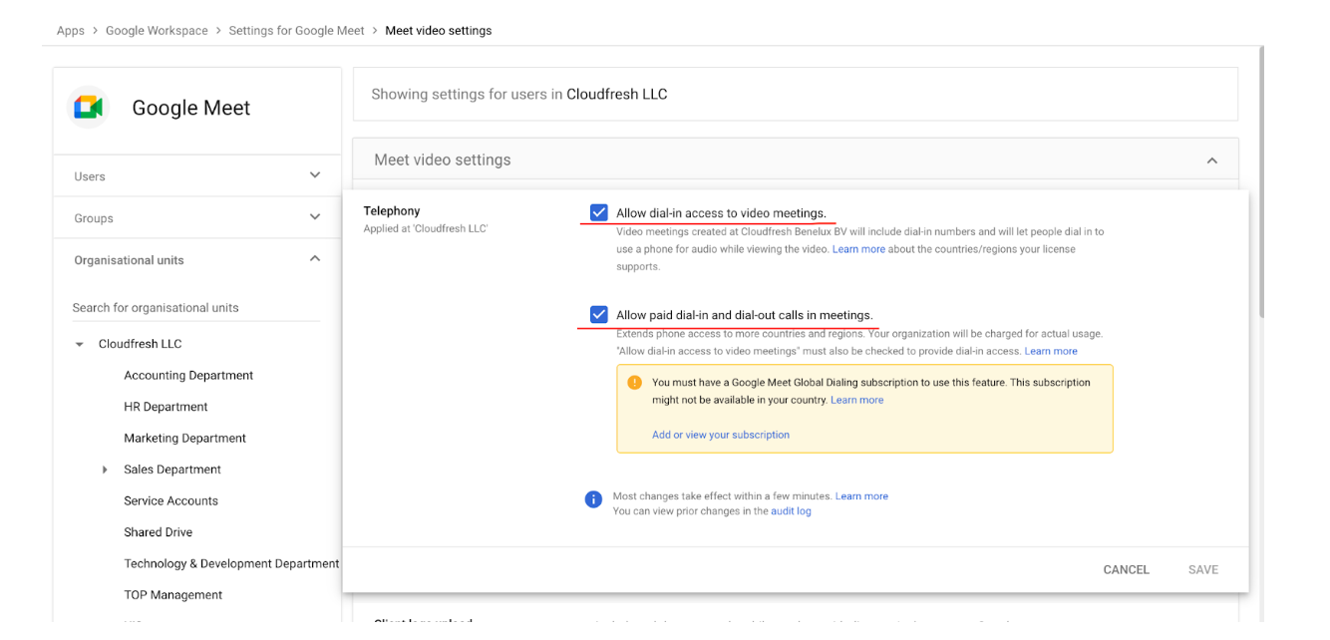Click Learn more in Global Dialing notice
This screenshot has width=1330, height=640.
point(856,400)
